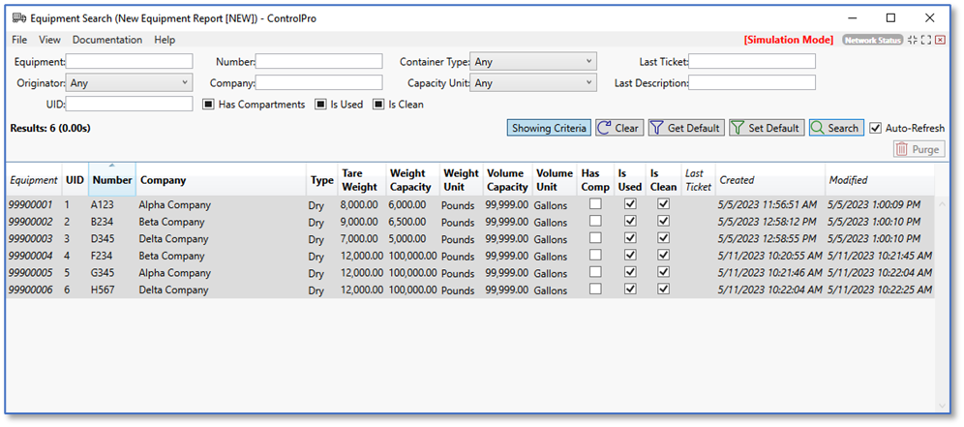Open the Originator dropdown
Screen dimensions: 964x427
(x=130, y=83)
